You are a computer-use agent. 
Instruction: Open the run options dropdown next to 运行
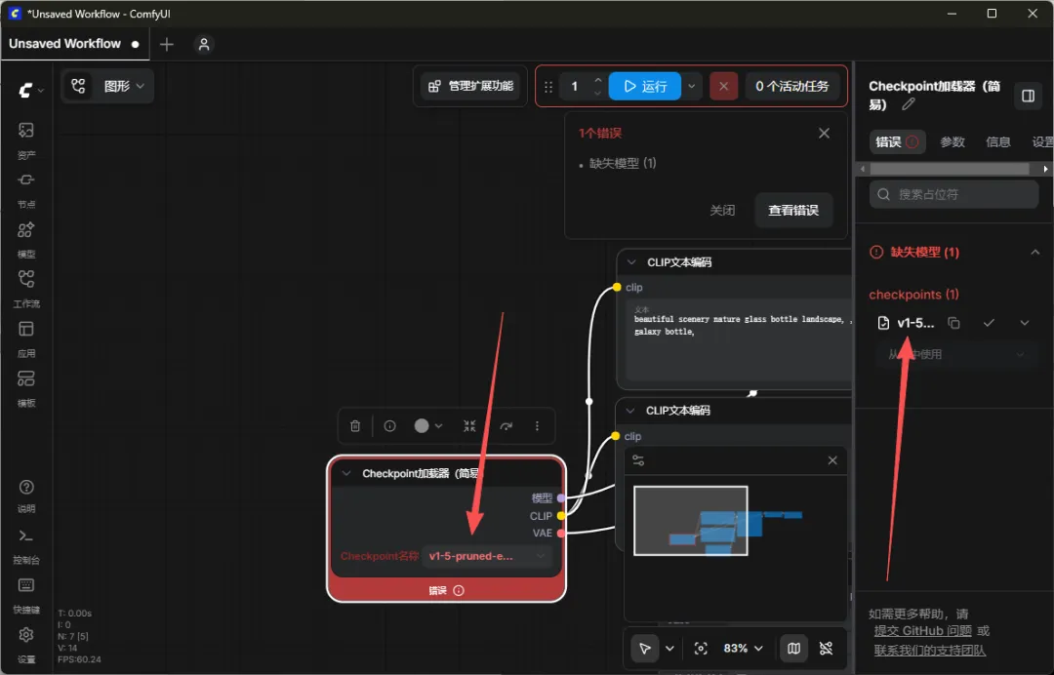(x=692, y=86)
